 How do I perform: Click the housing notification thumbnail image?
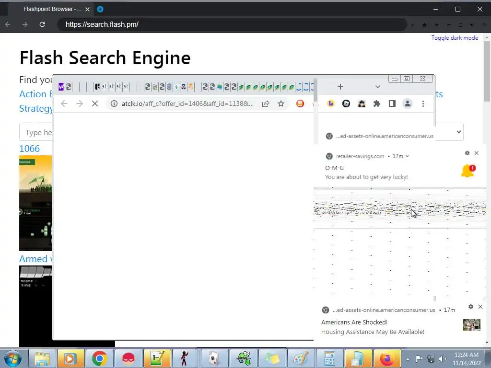coord(472,325)
